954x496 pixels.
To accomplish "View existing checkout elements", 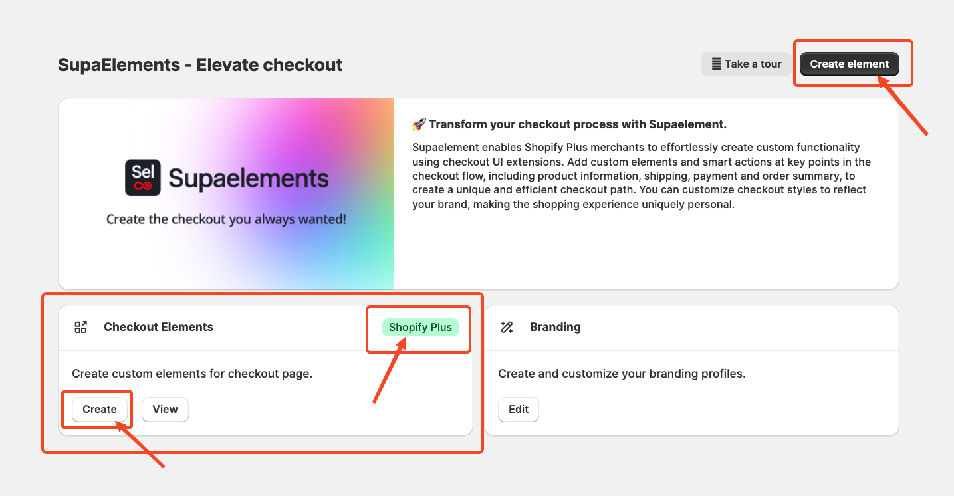I will (165, 410).
